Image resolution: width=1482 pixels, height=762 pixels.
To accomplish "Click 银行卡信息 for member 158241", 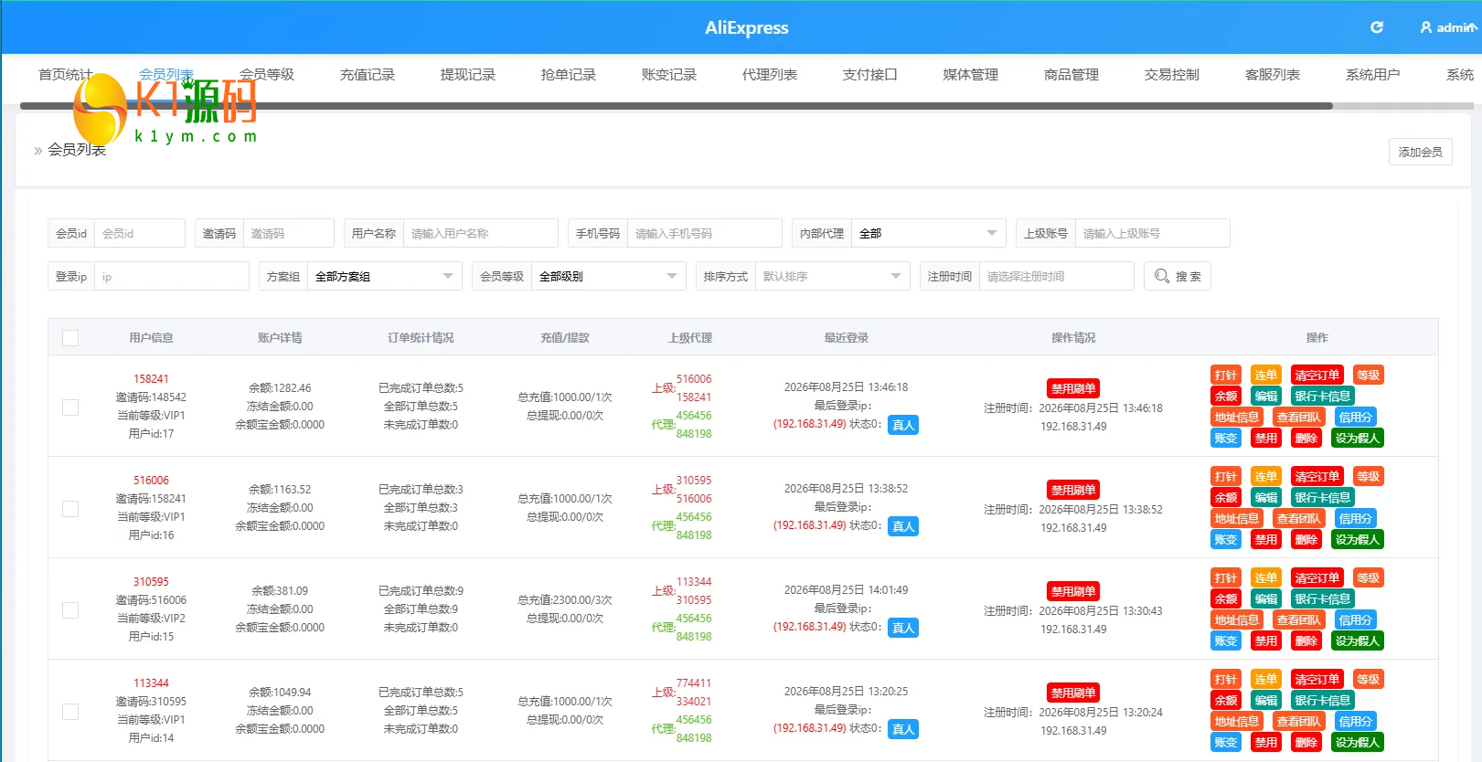I will pos(1323,397).
